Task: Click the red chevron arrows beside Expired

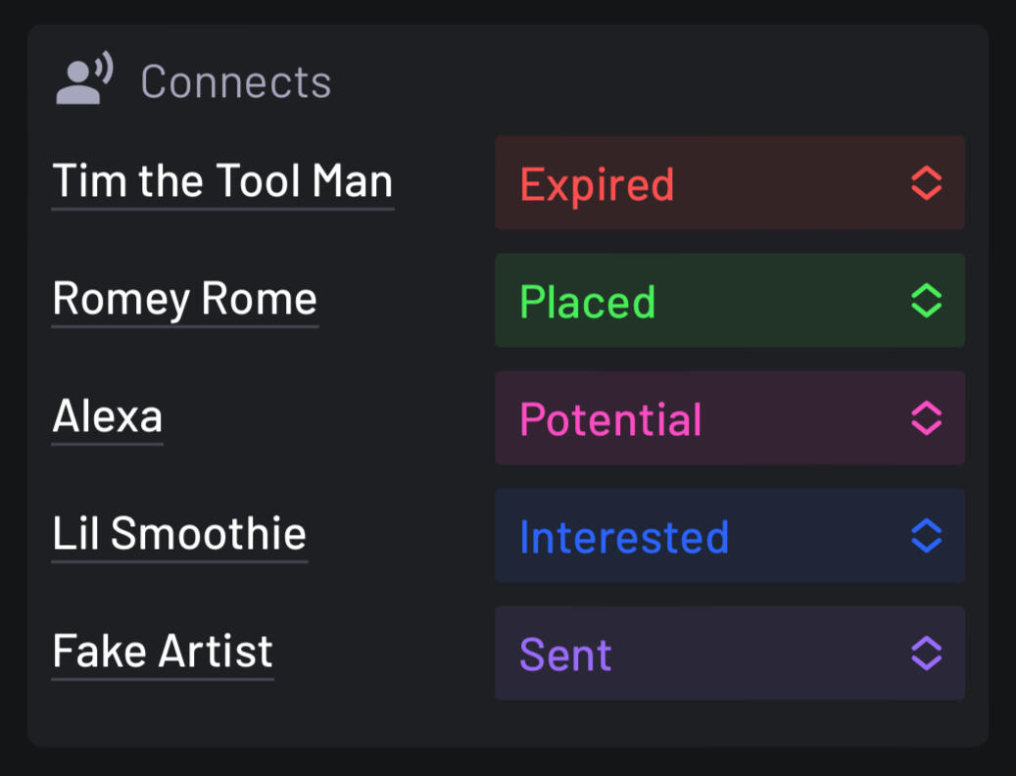Action: (926, 183)
